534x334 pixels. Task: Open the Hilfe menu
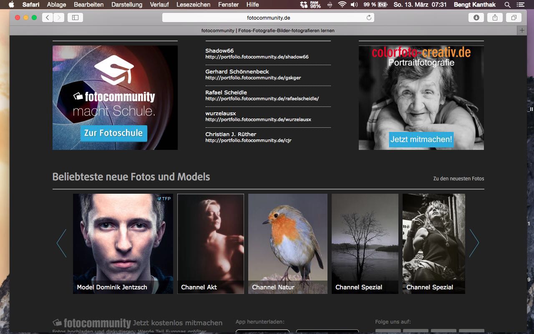point(252,5)
